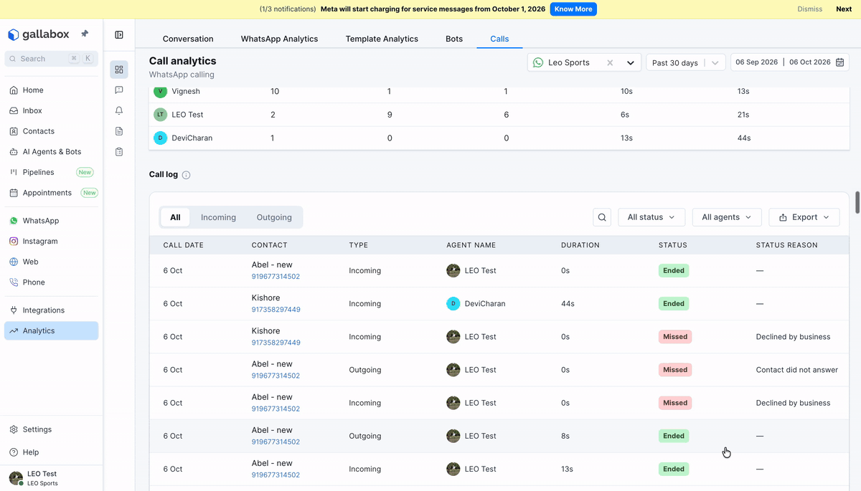This screenshot has height=491, width=861.
Task: Click the Ended badge on the 44s call
Action: click(x=674, y=304)
